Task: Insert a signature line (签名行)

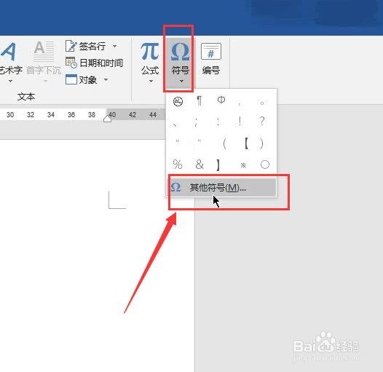Action: click(x=85, y=46)
